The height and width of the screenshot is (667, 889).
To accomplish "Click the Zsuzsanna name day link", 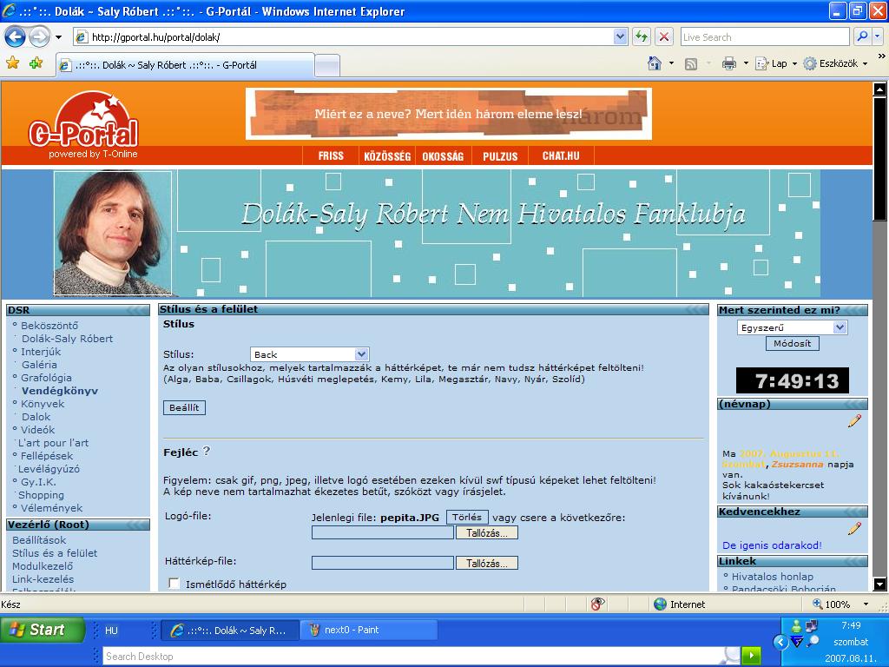I will [797, 464].
